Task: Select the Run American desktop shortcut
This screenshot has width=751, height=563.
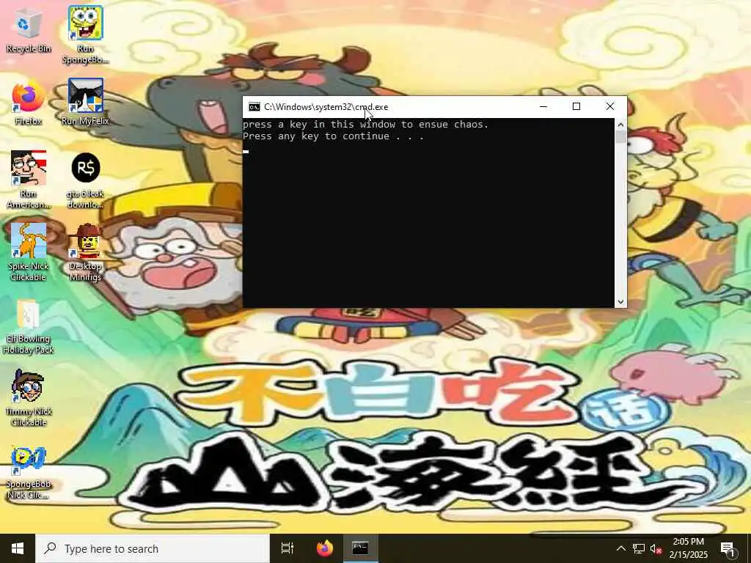Action: pyautogui.click(x=29, y=180)
